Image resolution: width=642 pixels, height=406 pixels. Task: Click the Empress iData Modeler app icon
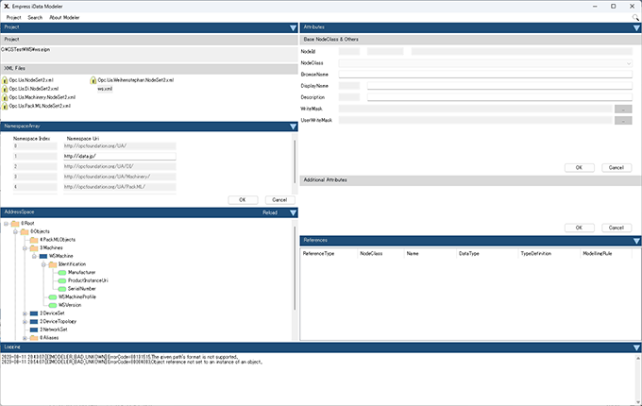[7, 7]
